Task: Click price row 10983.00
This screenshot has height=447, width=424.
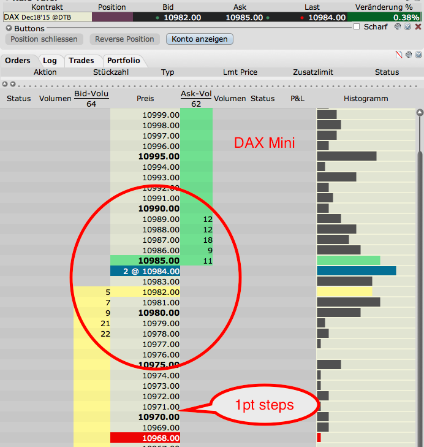Action: click(161, 281)
